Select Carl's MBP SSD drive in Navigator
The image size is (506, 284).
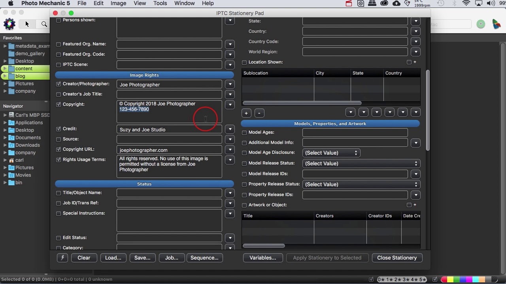[32, 115]
